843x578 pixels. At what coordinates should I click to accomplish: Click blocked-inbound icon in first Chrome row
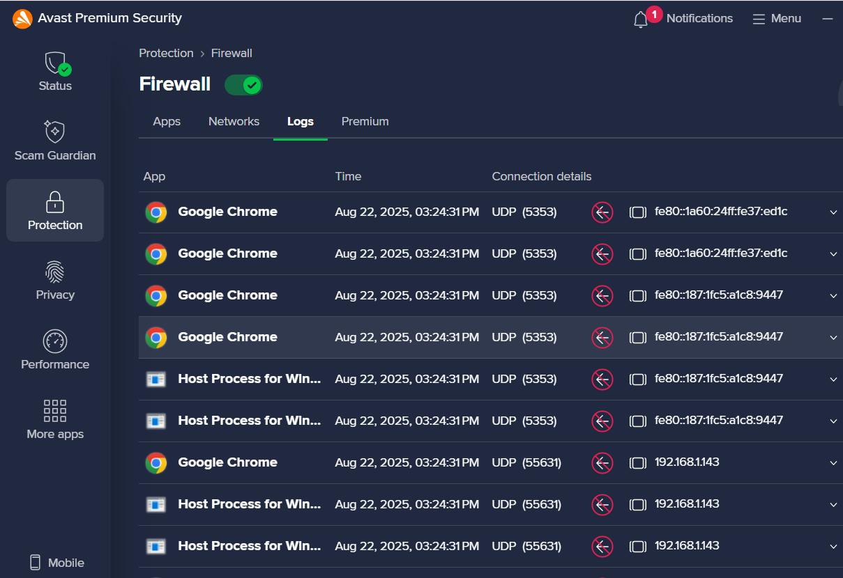[x=602, y=212]
